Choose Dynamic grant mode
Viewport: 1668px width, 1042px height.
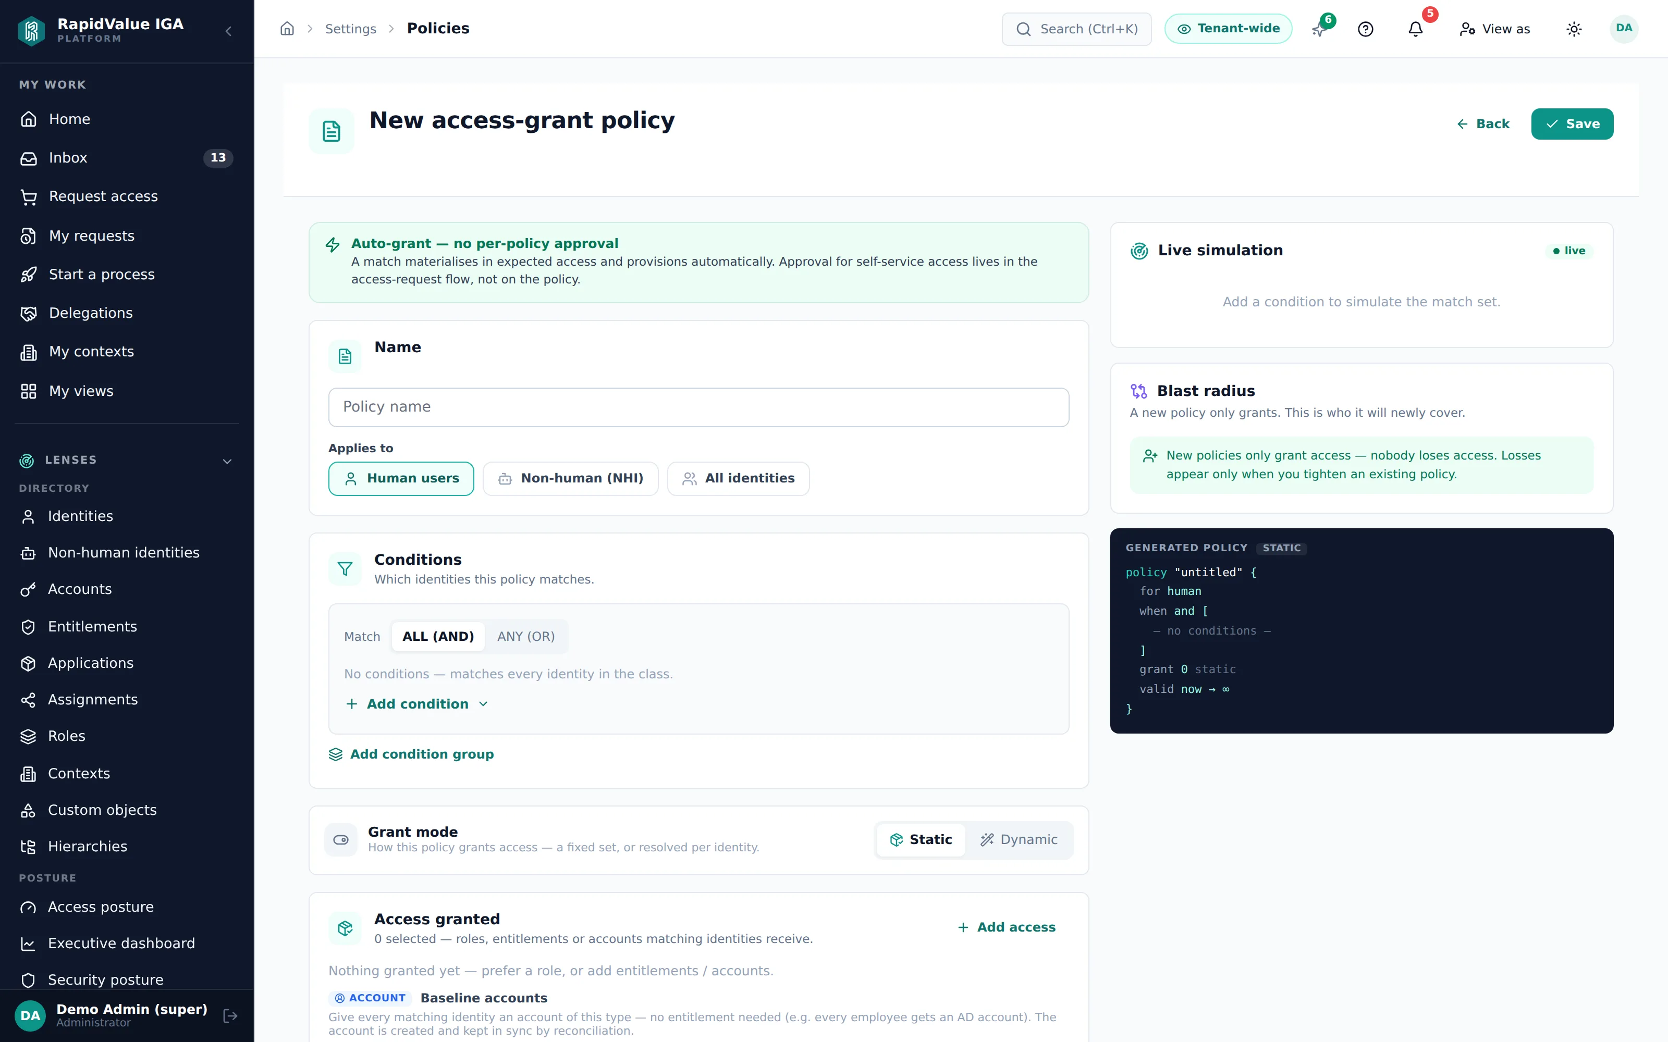coord(1019,839)
